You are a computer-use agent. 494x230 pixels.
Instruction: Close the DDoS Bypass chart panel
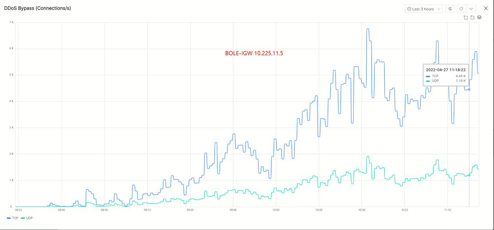(486, 8)
